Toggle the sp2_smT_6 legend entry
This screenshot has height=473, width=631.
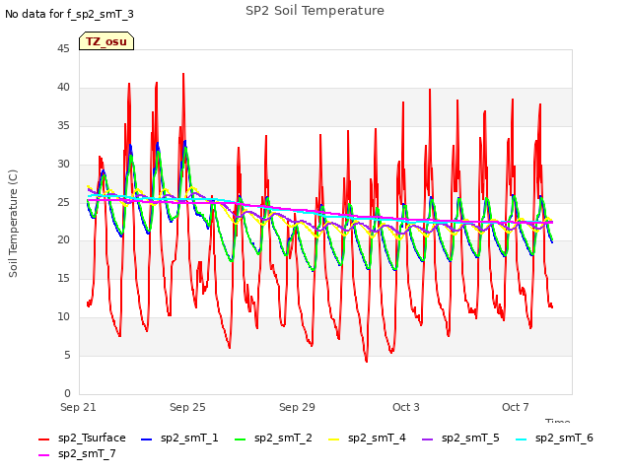tap(554, 438)
